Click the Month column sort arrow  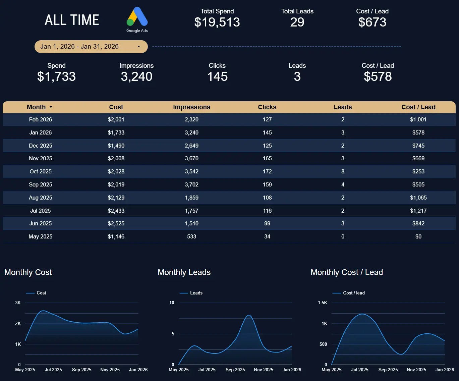[51, 107]
